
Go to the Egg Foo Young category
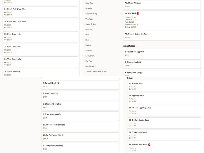click(91, 14)
